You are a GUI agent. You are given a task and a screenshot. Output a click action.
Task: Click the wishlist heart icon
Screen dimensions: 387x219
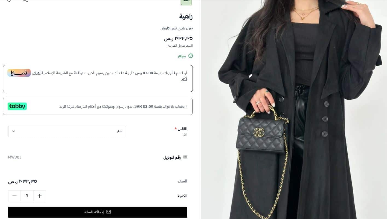[9, 1]
